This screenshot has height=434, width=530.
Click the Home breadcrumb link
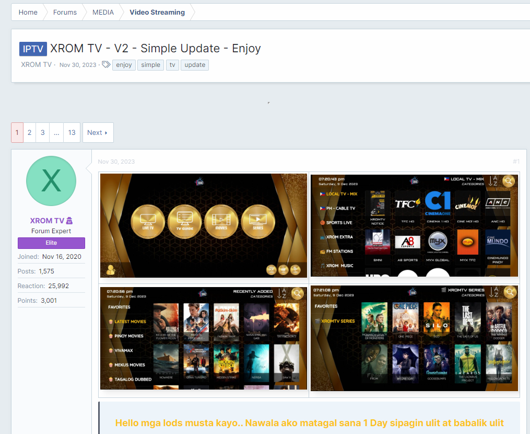[28, 12]
